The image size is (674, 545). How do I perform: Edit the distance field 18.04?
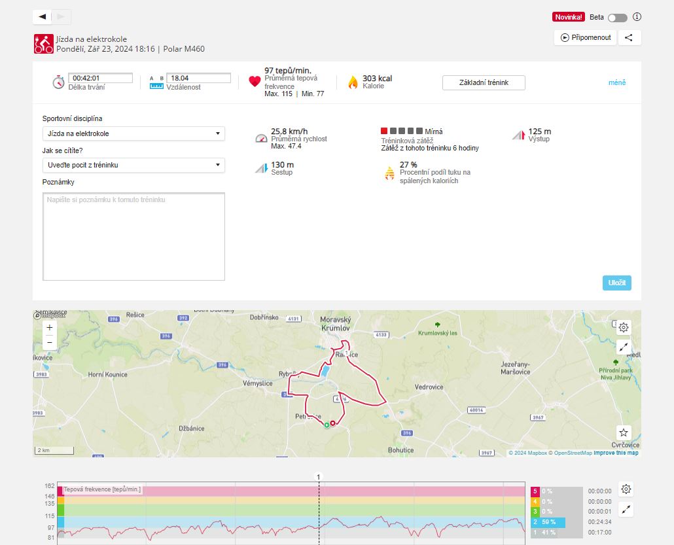point(198,78)
